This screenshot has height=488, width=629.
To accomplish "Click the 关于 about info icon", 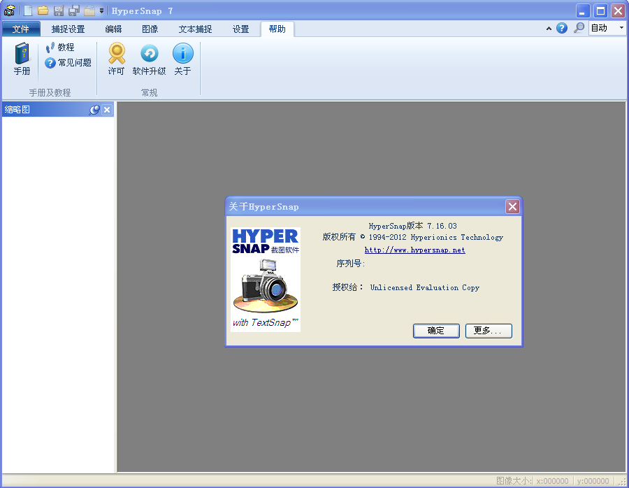I will [x=183, y=59].
